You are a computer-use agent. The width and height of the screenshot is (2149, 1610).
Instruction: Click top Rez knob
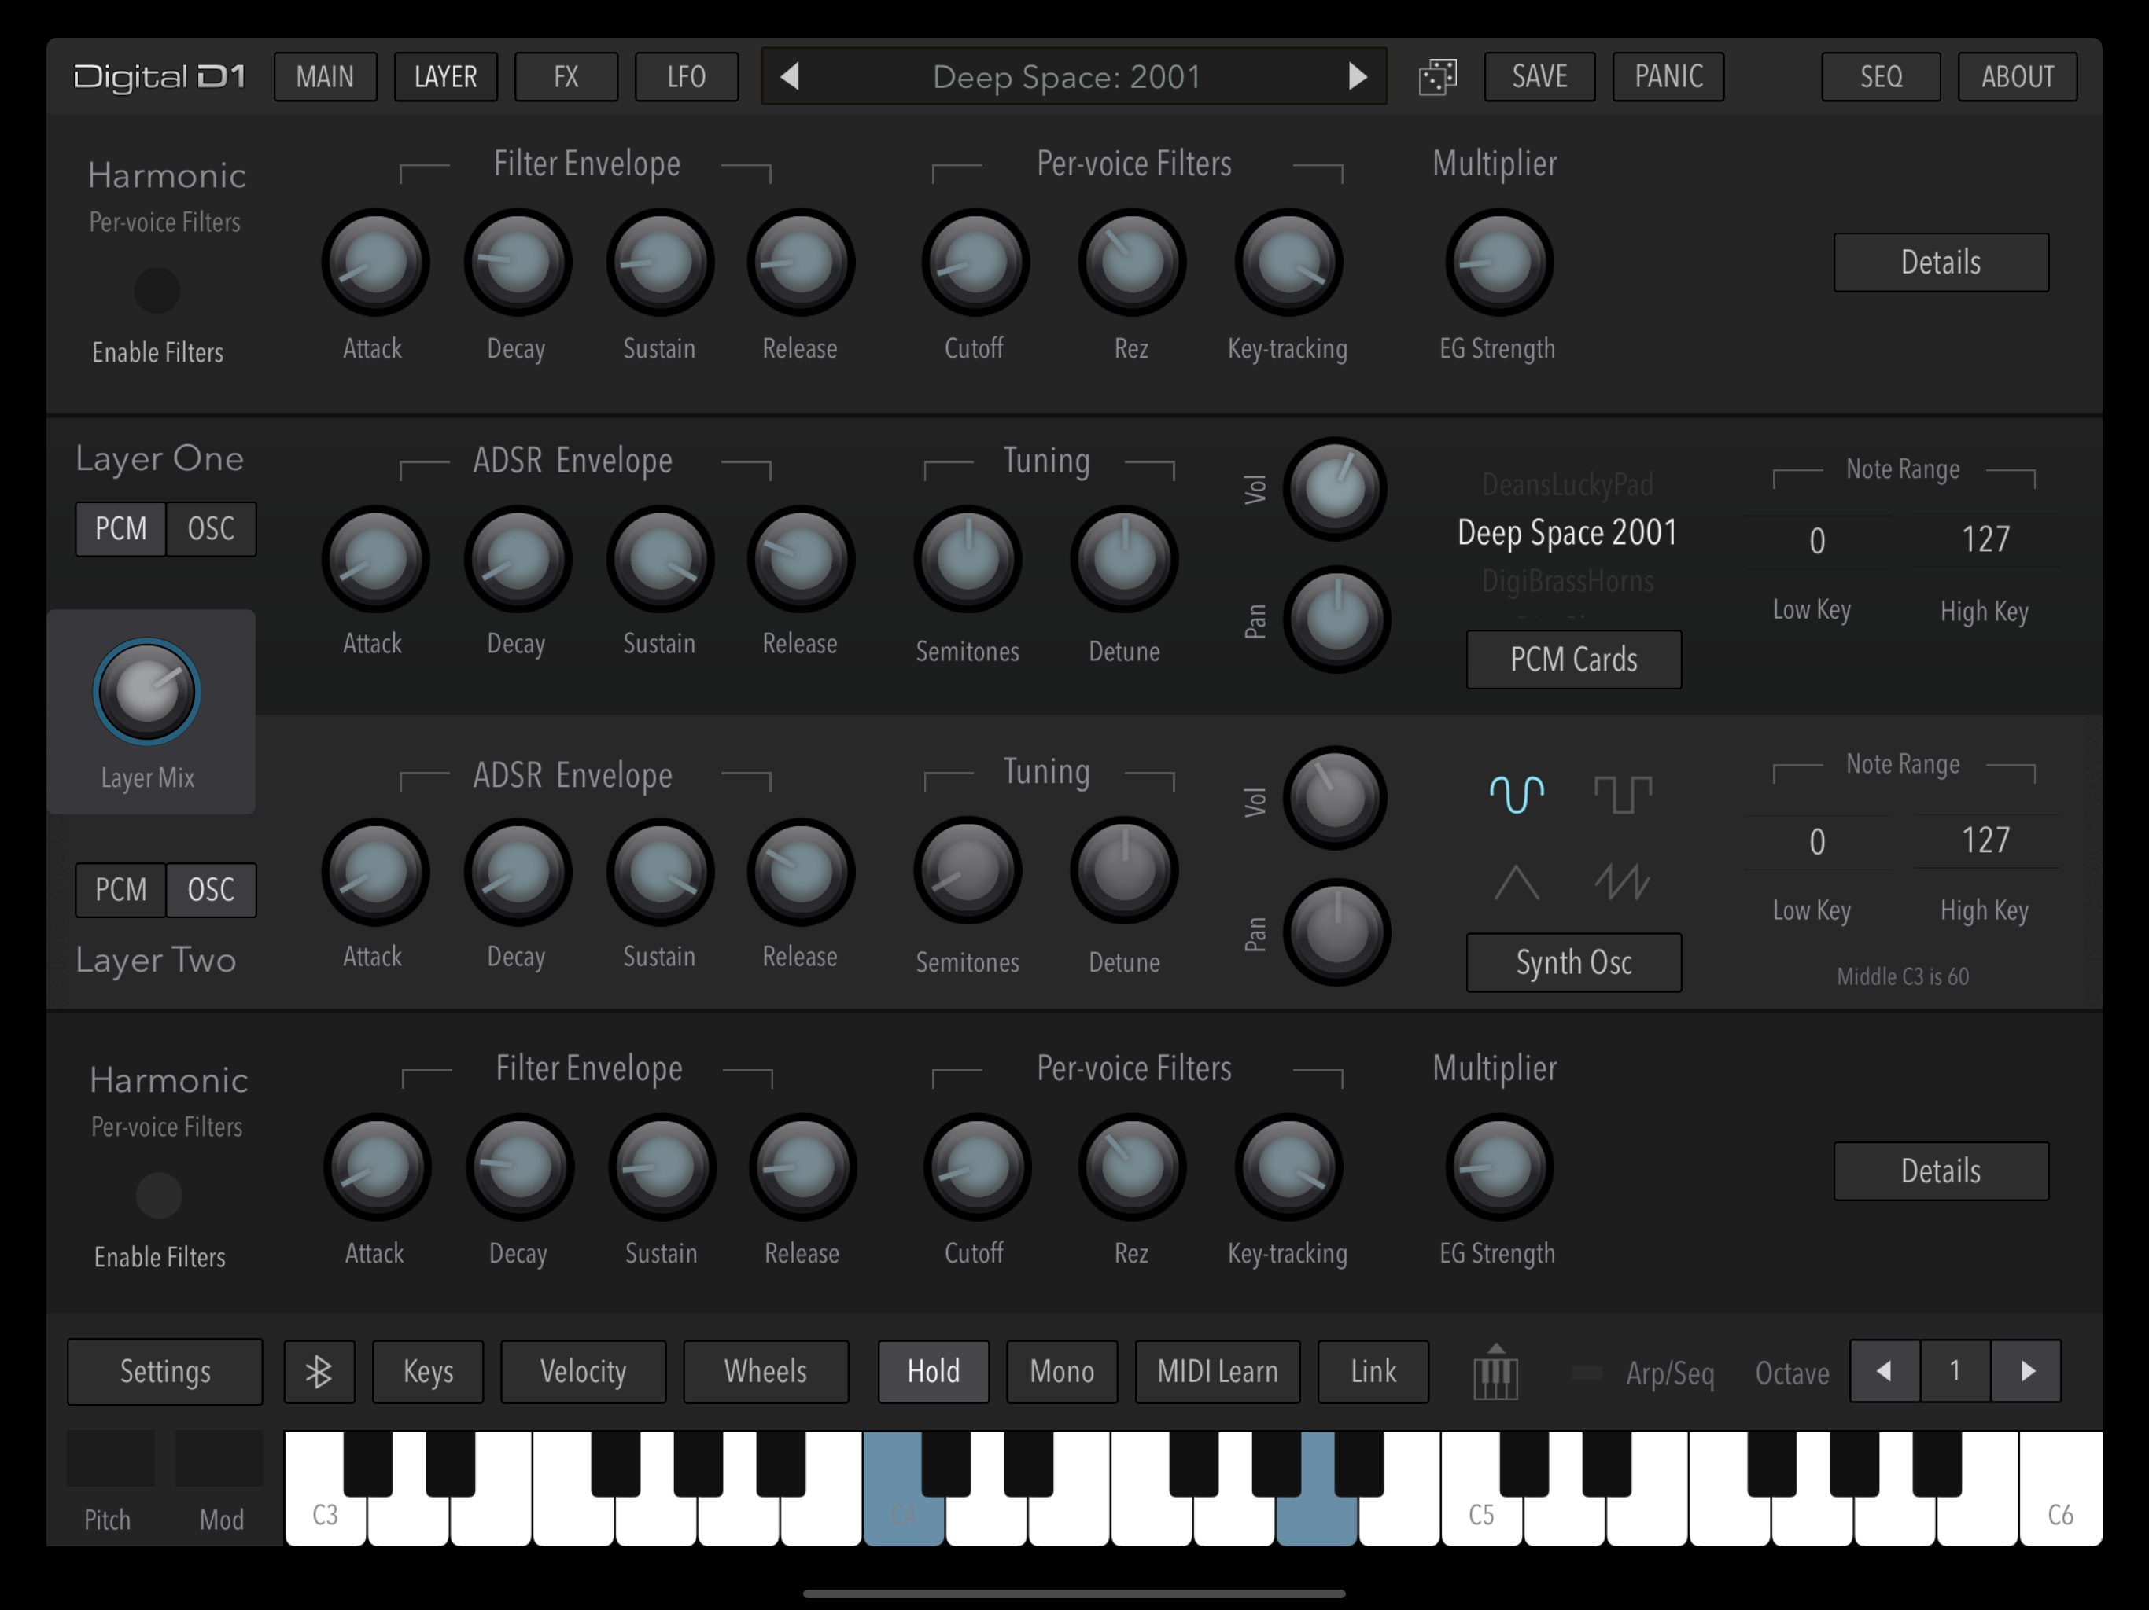tap(1132, 263)
